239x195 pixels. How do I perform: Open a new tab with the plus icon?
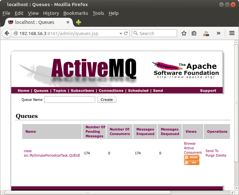78,22
